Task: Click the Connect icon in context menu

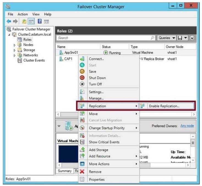Action: (x=82, y=59)
